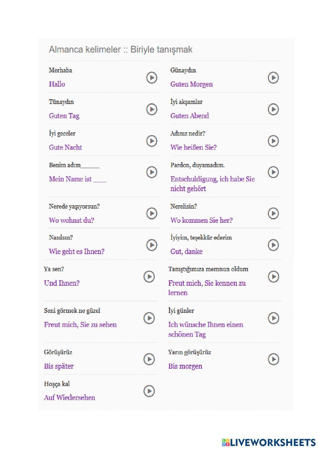
Task: Play Freut mich, Sie kennen zu lernen
Action: coord(273,276)
